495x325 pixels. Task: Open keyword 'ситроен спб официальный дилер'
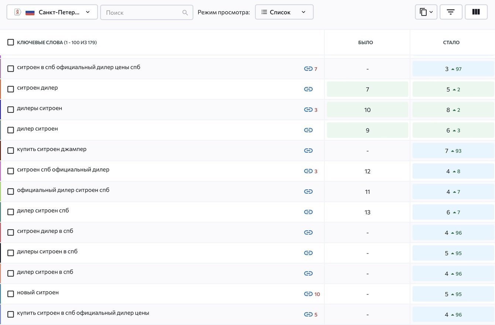click(x=63, y=170)
